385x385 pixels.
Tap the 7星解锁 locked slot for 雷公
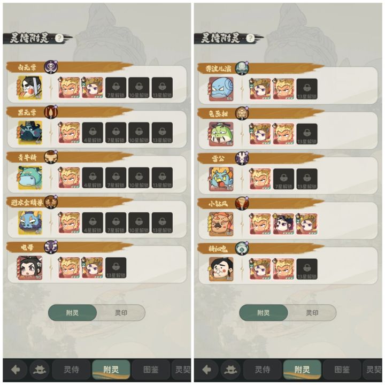click(283, 179)
